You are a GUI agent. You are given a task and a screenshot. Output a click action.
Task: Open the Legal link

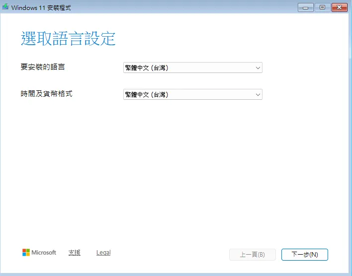point(103,253)
